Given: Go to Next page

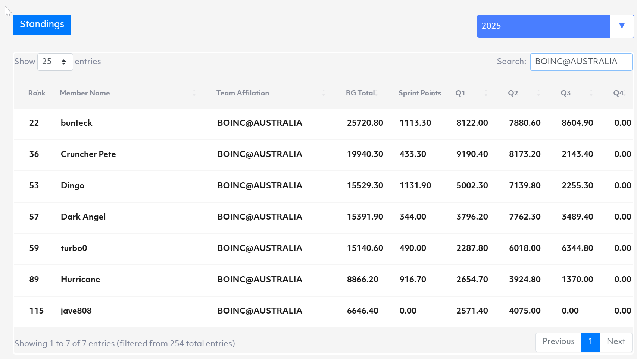Looking at the screenshot, I should click(x=616, y=342).
